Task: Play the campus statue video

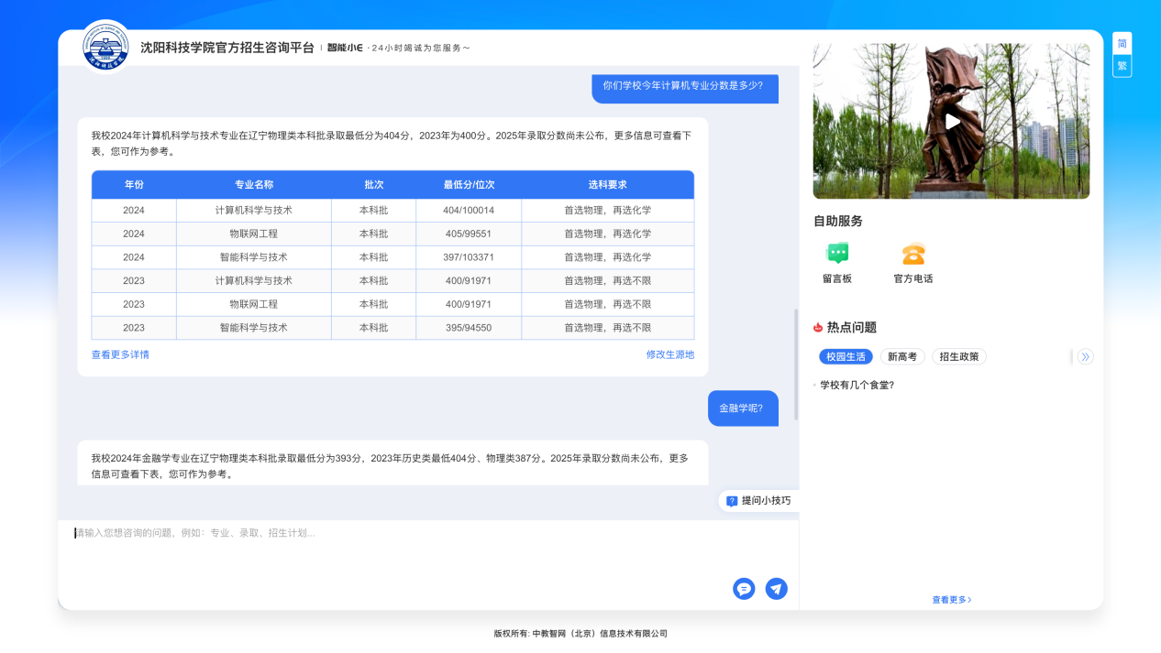Action: pos(952,121)
